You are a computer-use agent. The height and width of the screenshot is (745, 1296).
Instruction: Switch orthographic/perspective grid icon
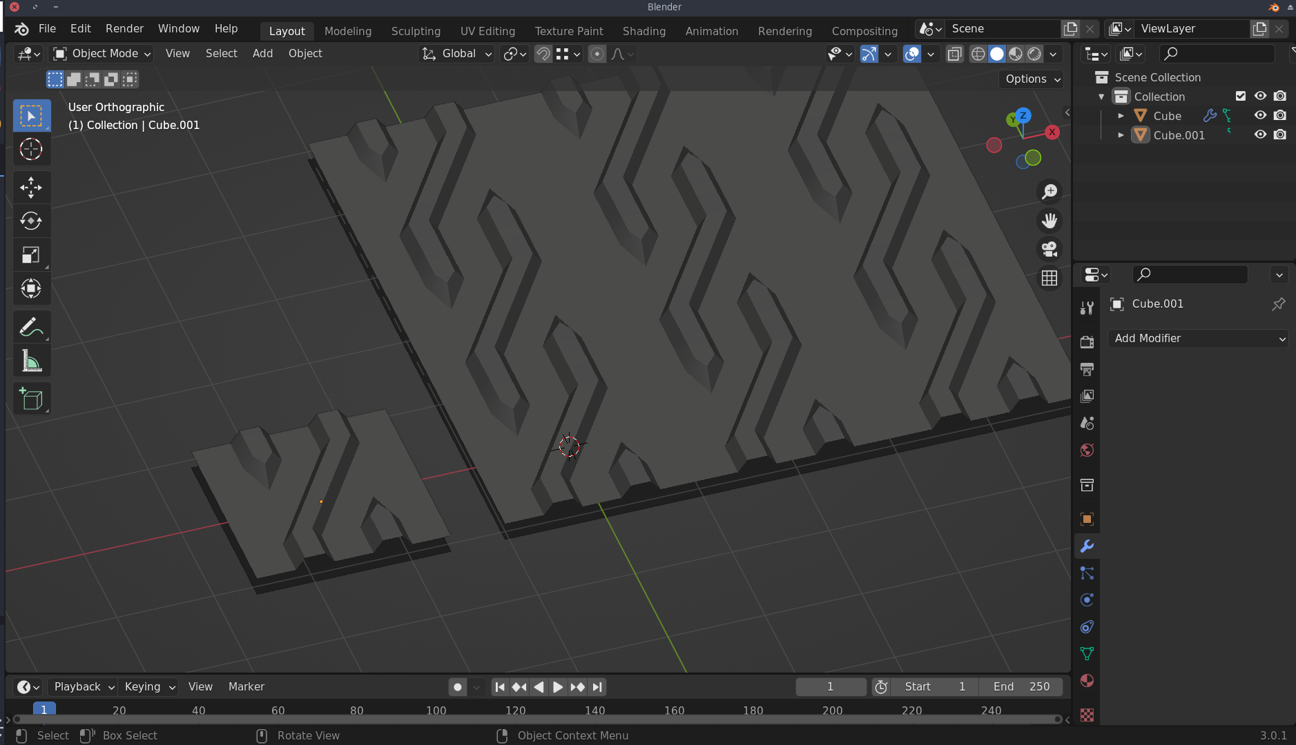coord(1050,278)
